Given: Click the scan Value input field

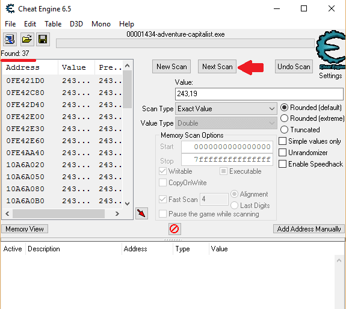Looking at the screenshot, I should pos(259,94).
